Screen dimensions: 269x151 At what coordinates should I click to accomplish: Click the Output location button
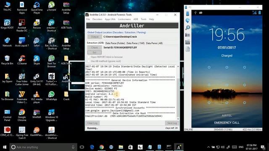point(95,36)
